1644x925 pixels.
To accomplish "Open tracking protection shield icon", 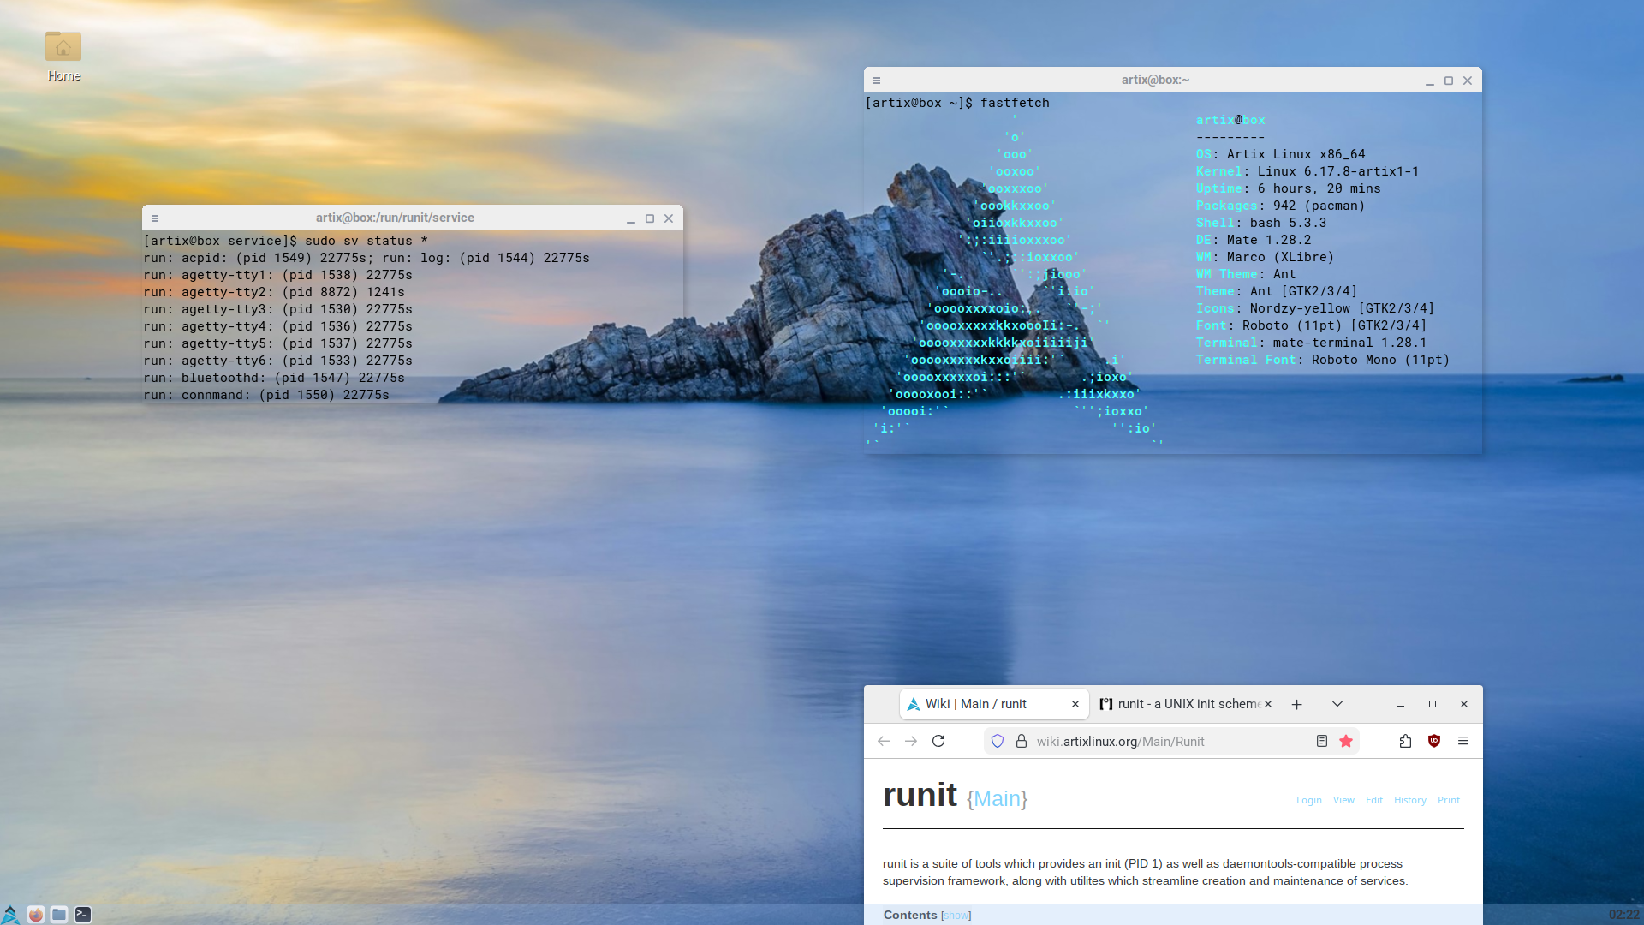I will pos(998,741).
